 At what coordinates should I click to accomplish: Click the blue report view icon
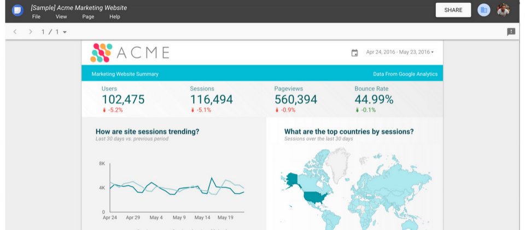[x=484, y=10]
